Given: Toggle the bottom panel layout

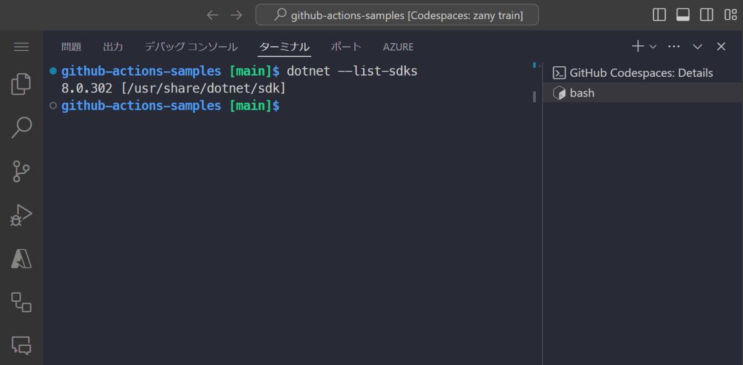Looking at the screenshot, I should [683, 15].
